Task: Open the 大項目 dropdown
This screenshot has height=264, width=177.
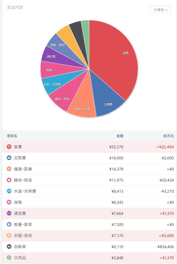Action: (160, 10)
